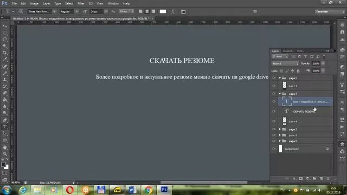Click the foreground color swatch

point(3,164)
